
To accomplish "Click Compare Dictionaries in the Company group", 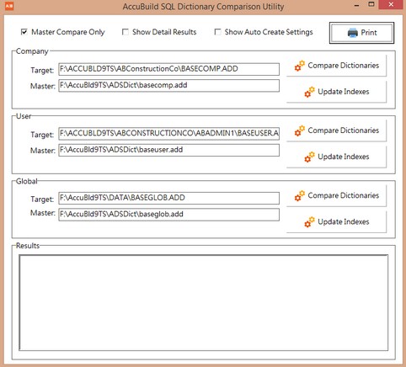I will click(336, 66).
